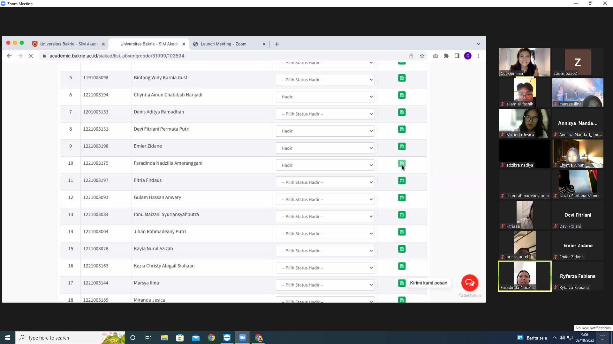Open status dropdown for Fitria Firdaus
The width and height of the screenshot is (613, 344).
[325, 182]
